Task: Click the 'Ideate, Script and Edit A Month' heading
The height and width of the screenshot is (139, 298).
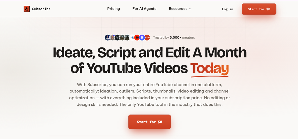Action: [150, 52]
